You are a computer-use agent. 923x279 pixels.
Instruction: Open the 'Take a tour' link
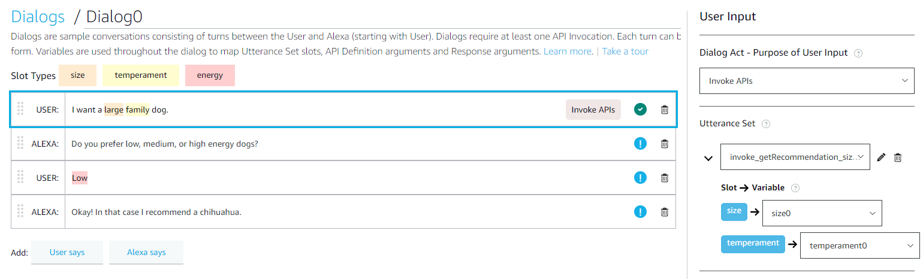pyautogui.click(x=625, y=51)
